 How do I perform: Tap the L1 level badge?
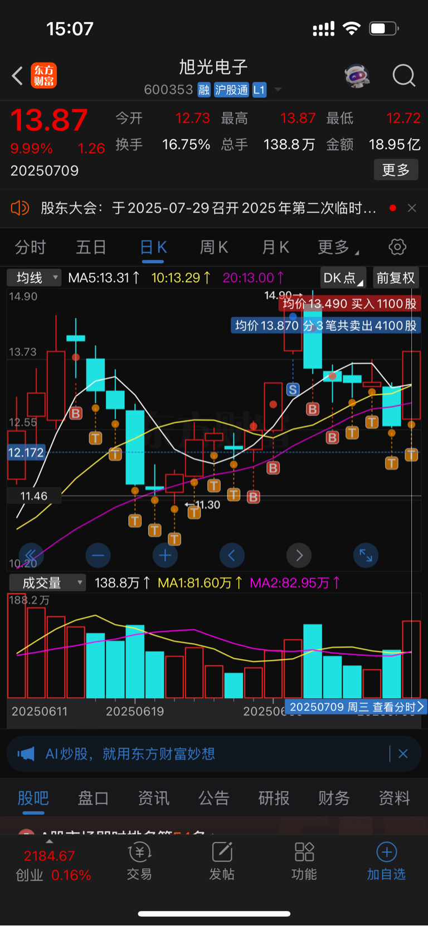point(259,90)
